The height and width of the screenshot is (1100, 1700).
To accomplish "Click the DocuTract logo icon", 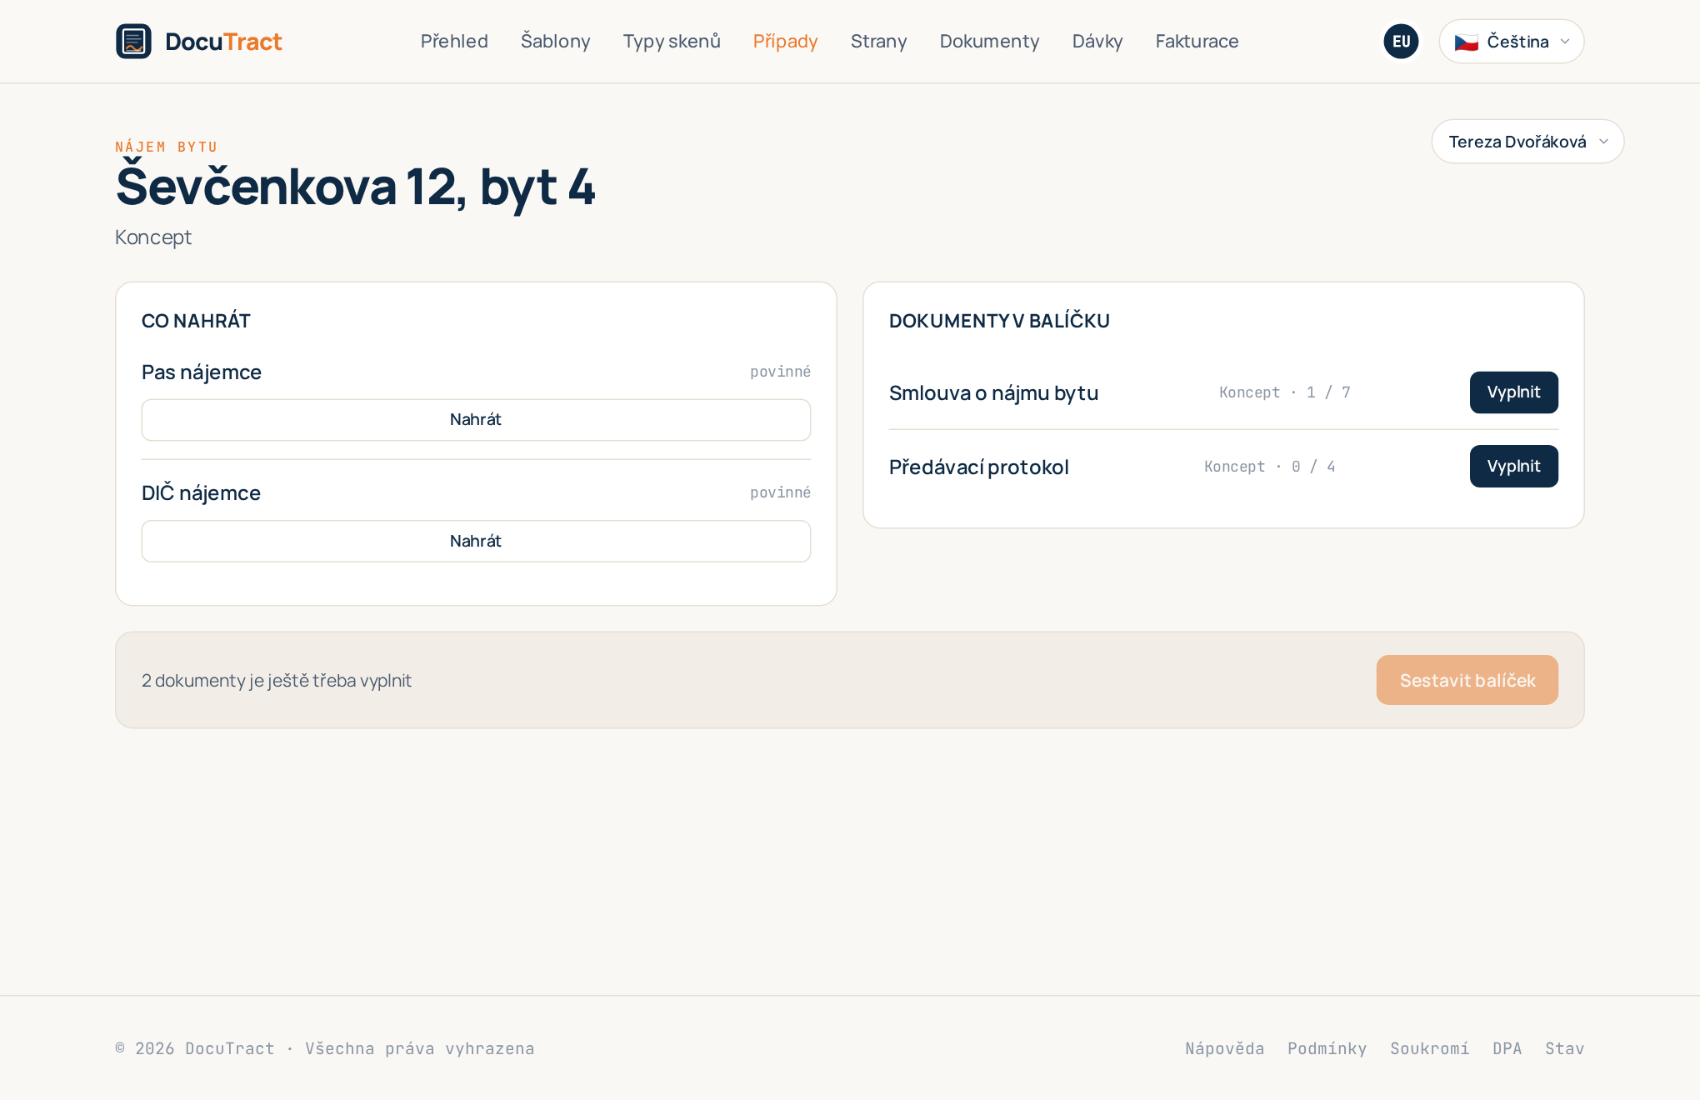I will 133,41.
